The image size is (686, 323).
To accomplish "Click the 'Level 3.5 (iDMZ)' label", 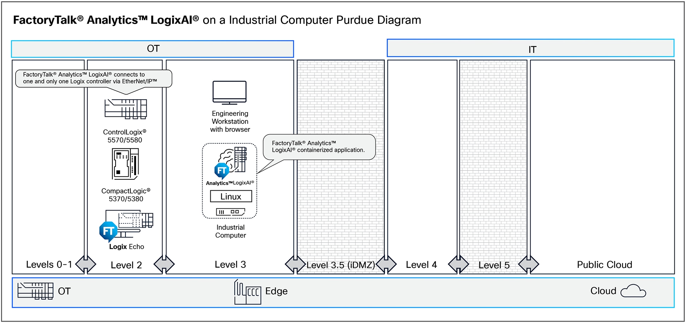I will tap(341, 265).
